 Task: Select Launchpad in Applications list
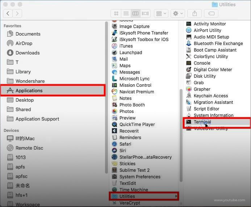pyautogui.click(x=127, y=52)
